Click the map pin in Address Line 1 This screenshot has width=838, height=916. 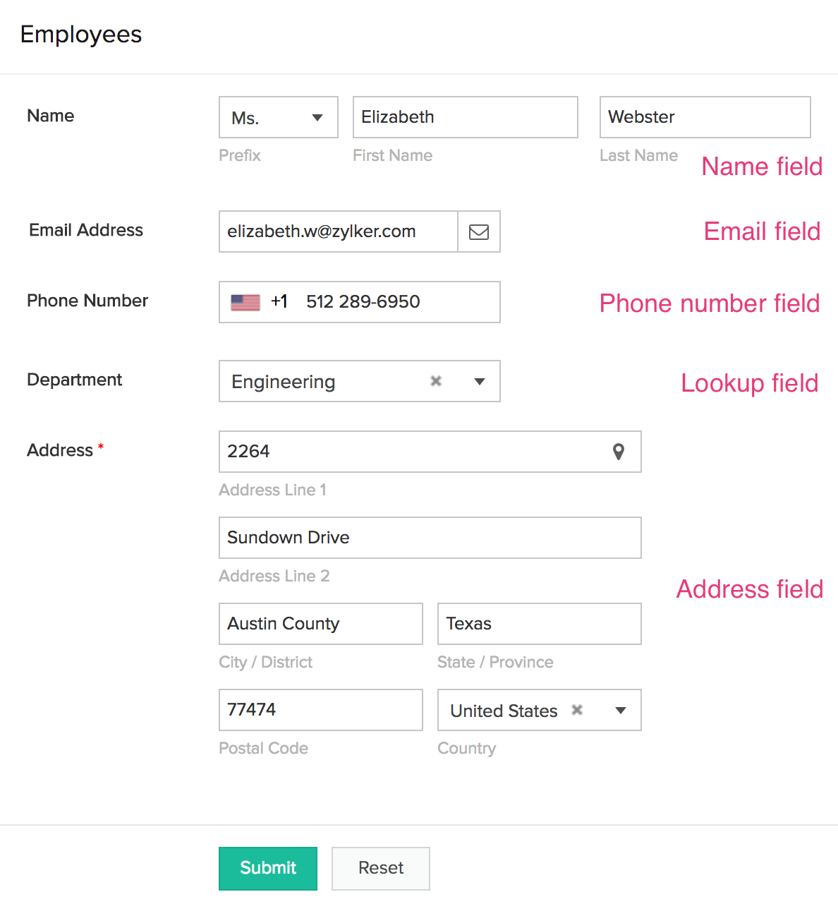click(619, 452)
